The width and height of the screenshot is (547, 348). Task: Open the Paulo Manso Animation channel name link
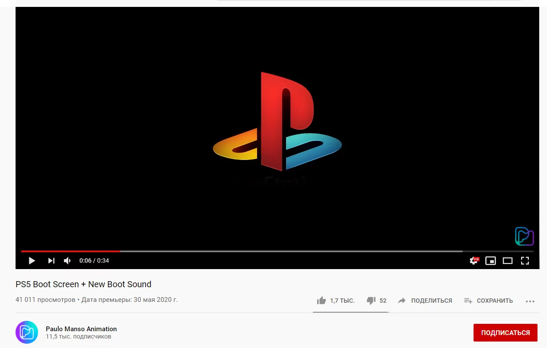[x=81, y=329]
